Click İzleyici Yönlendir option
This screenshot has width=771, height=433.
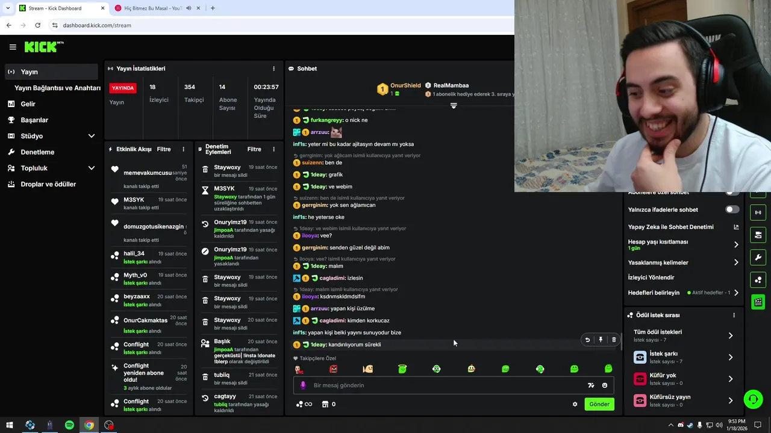(x=651, y=277)
